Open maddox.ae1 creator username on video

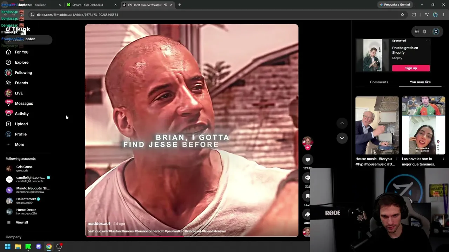point(99,224)
